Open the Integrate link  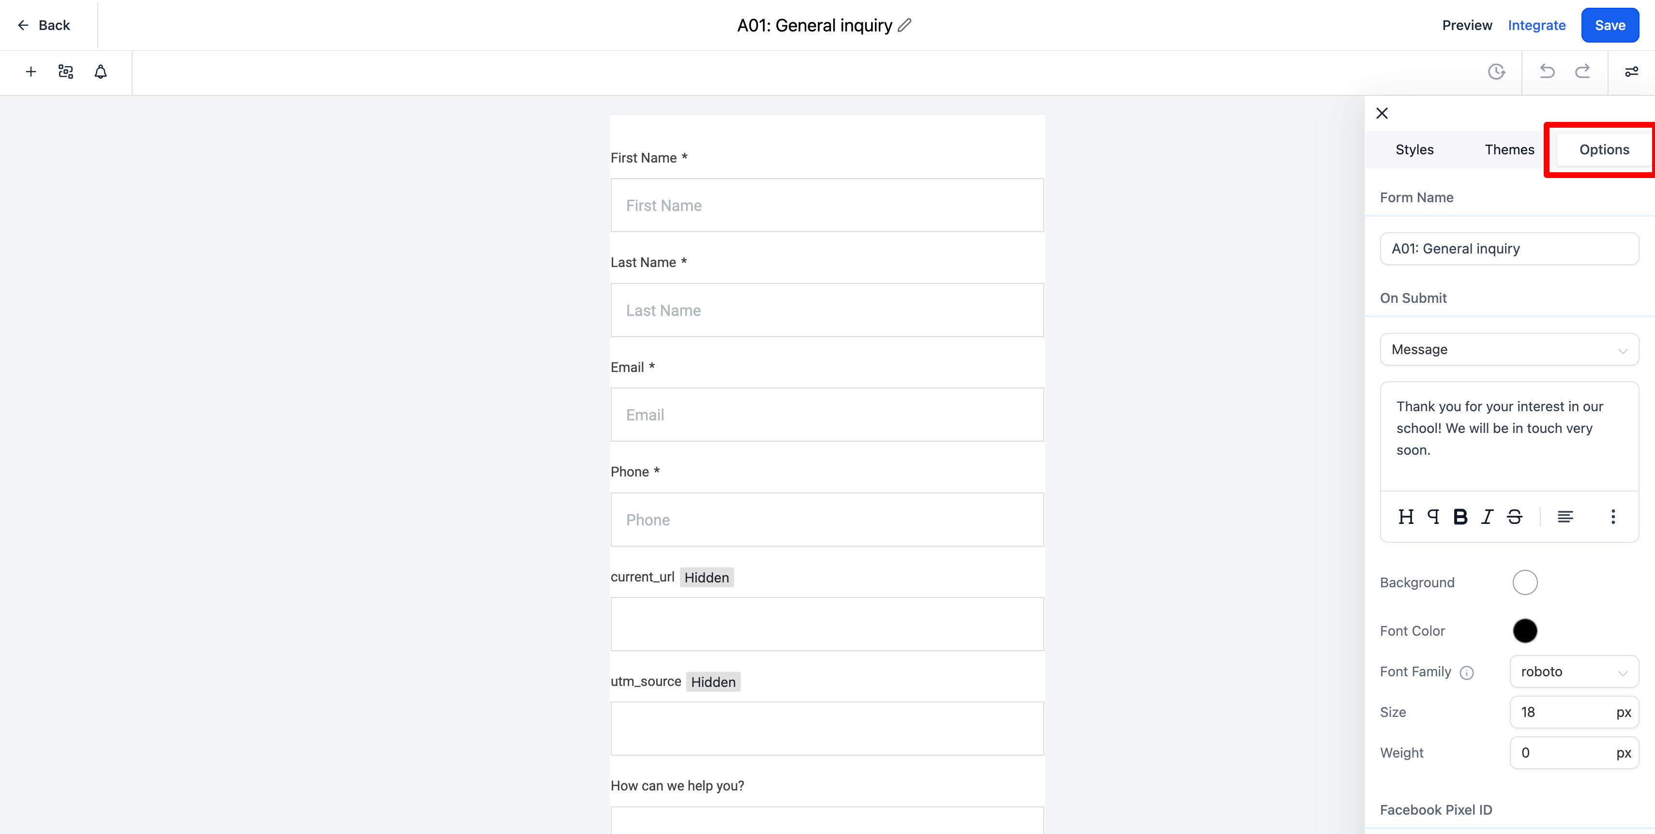(1536, 25)
